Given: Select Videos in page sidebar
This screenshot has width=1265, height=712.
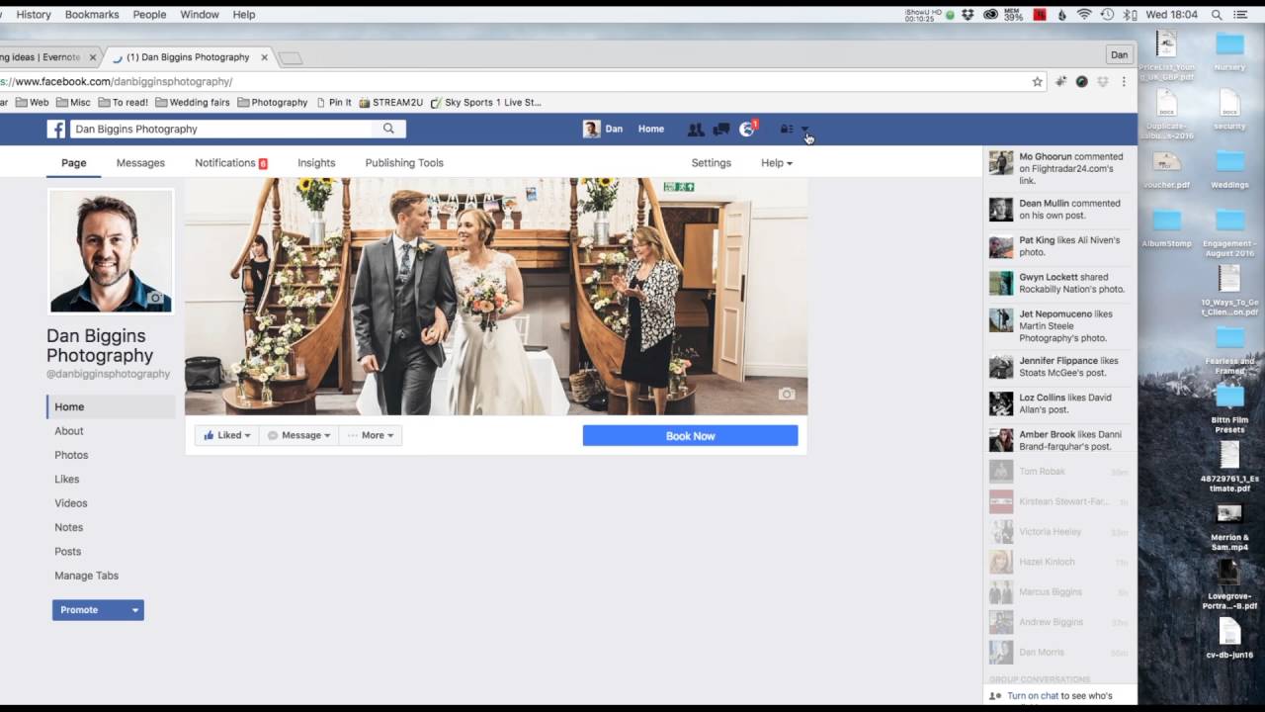Looking at the screenshot, I should (x=71, y=503).
